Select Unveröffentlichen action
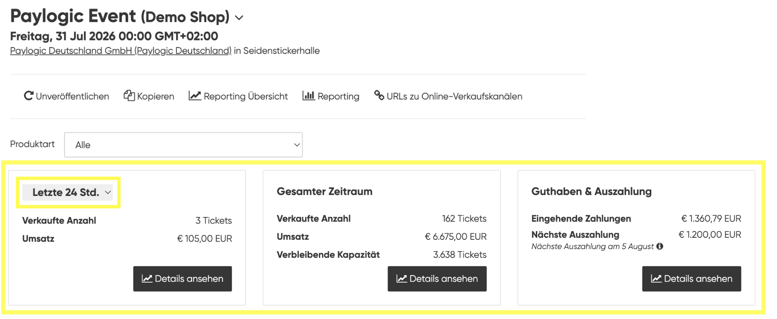Viewport: 777px width, 319px height. click(x=66, y=96)
